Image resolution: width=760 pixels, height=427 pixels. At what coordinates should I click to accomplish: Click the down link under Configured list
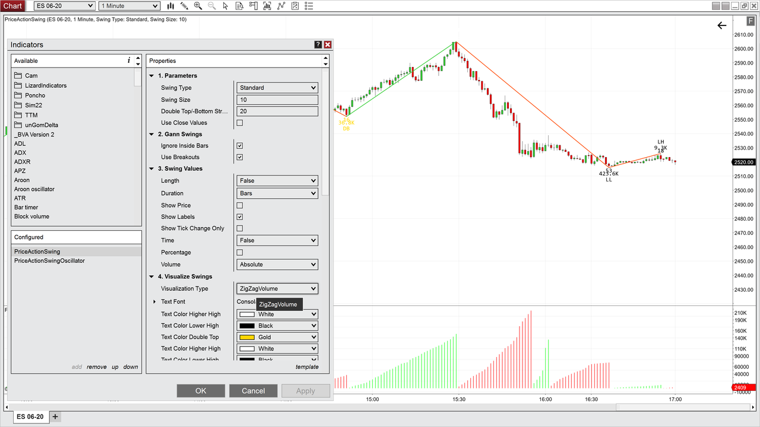[x=131, y=367]
